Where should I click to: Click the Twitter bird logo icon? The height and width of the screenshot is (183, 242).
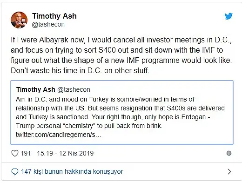tap(229, 16)
